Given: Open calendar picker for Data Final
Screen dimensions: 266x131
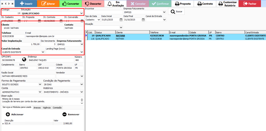Looking at the screenshot, I should [x=143, y=20].
